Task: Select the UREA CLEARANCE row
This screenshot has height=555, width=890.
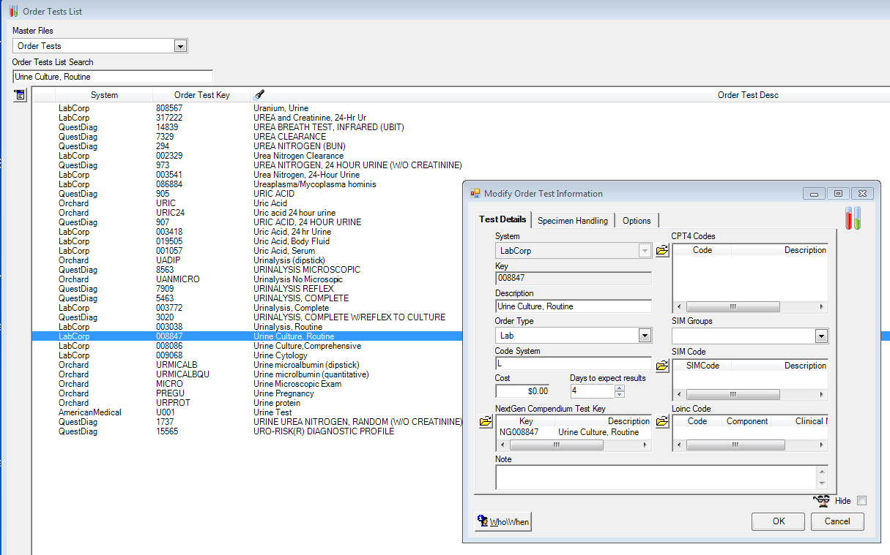Action: (x=460, y=137)
